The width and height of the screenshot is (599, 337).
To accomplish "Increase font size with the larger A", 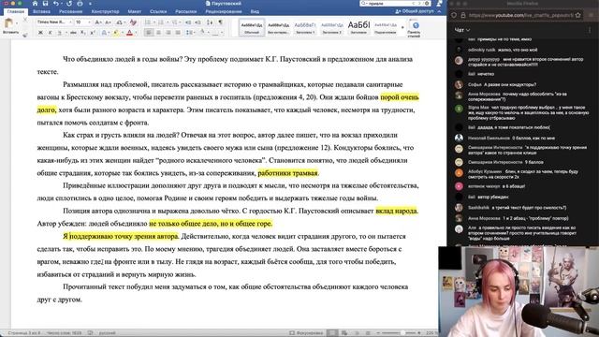I will click(98, 22).
